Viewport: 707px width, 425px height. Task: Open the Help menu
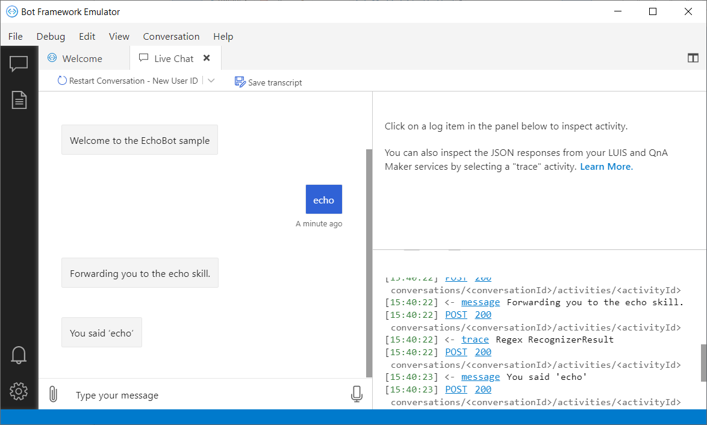[x=223, y=36]
